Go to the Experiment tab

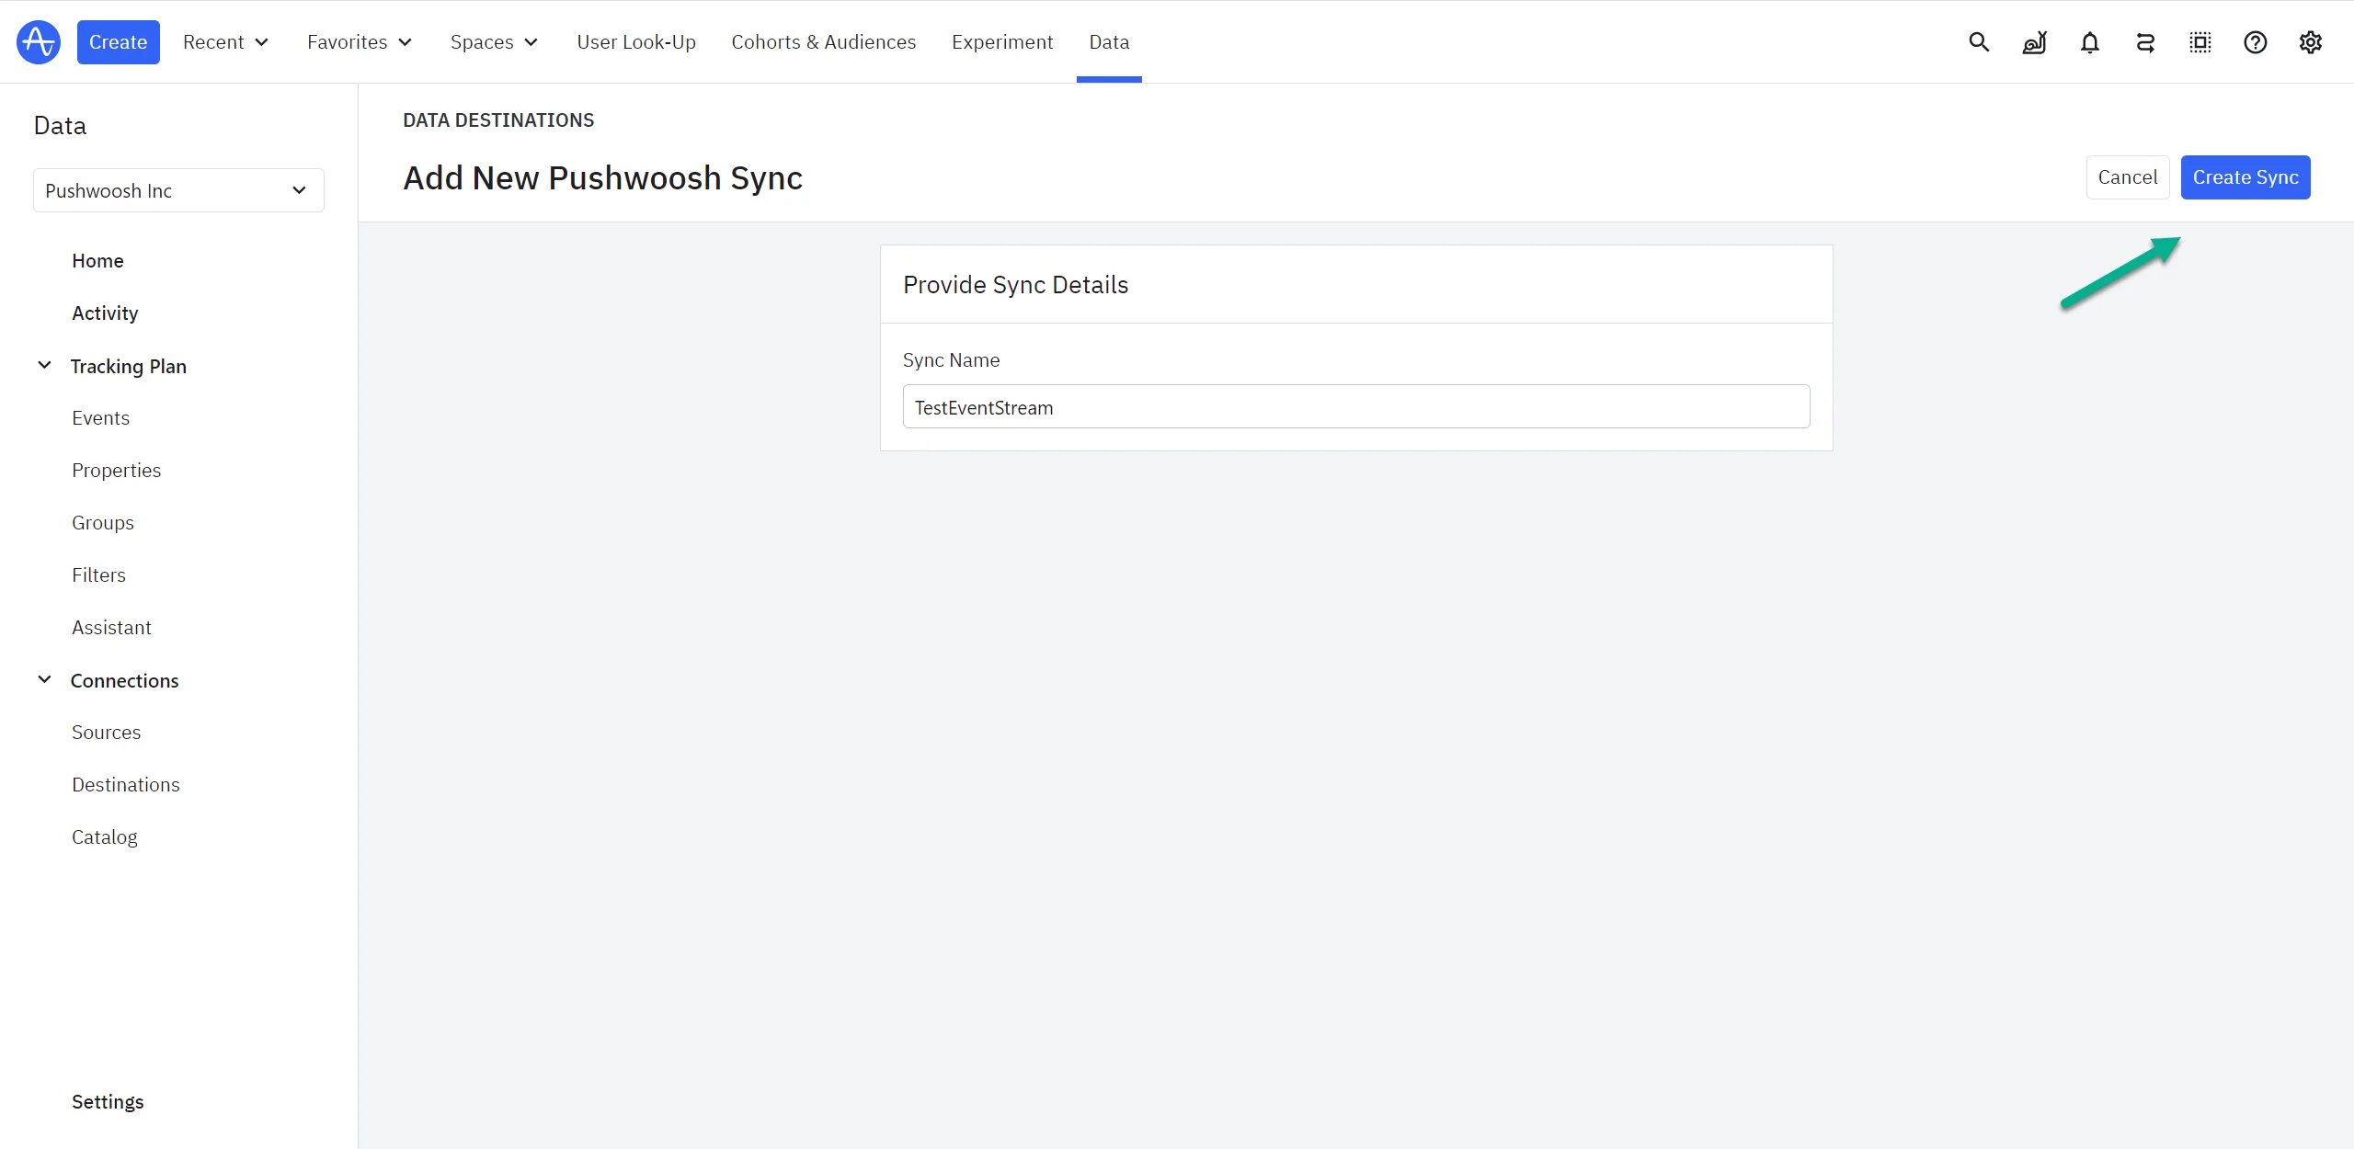(x=1001, y=42)
